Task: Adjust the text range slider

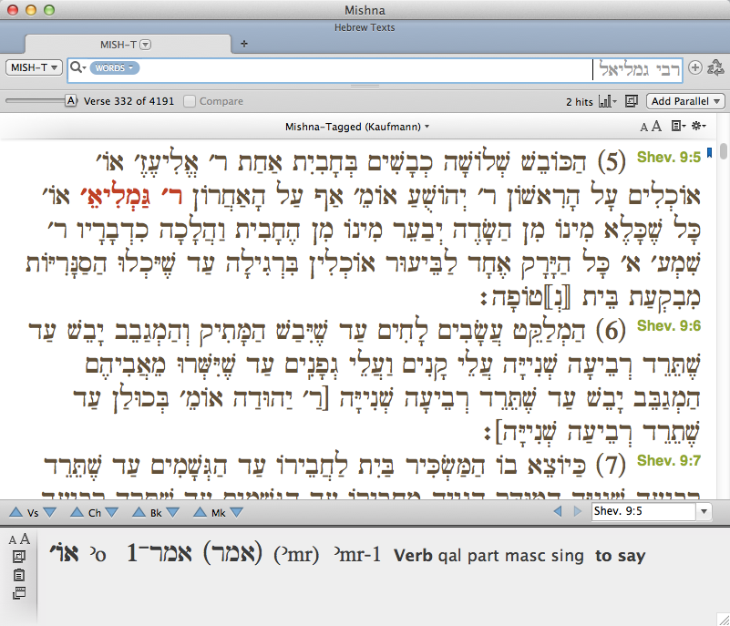Action: 39,101
